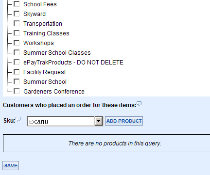
Task: Select the Training Classes checkbox
Action: (17, 33)
